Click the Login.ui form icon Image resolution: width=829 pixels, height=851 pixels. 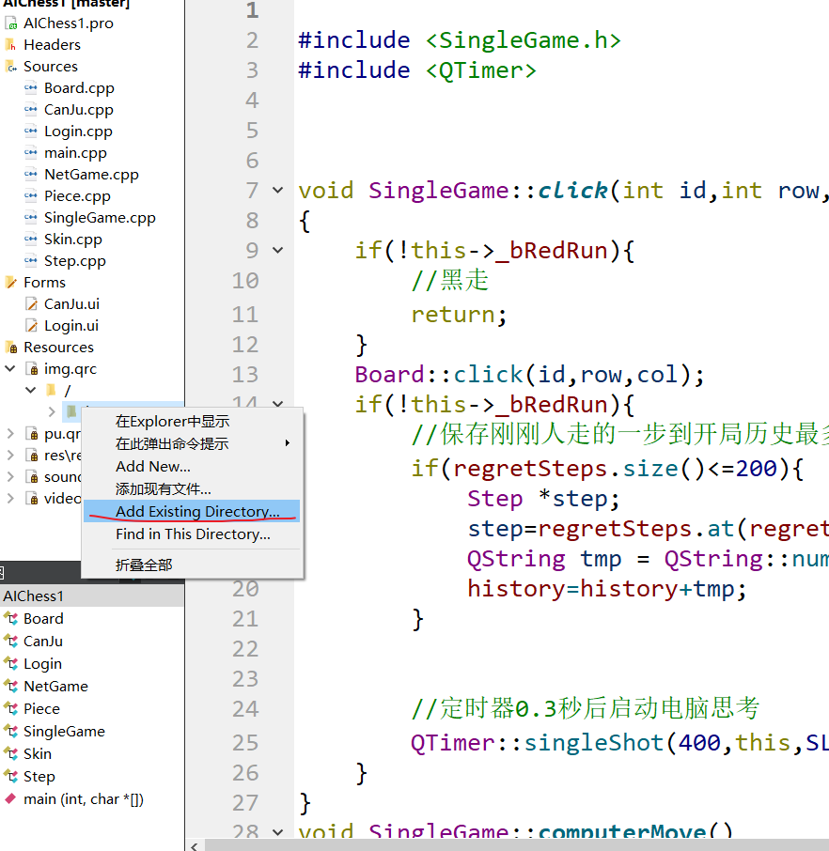point(32,326)
